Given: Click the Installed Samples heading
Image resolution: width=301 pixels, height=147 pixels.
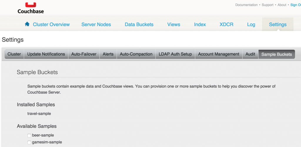Looking at the screenshot, I should pos(36,105).
